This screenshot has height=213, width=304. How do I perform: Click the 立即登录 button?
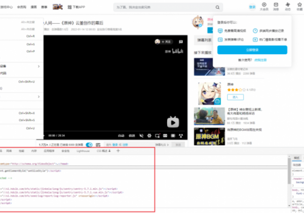pos(252,50)
